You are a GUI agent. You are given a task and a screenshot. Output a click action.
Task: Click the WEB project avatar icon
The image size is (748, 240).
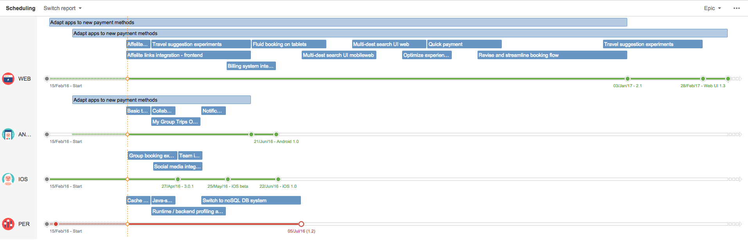(x=8, y=79)
